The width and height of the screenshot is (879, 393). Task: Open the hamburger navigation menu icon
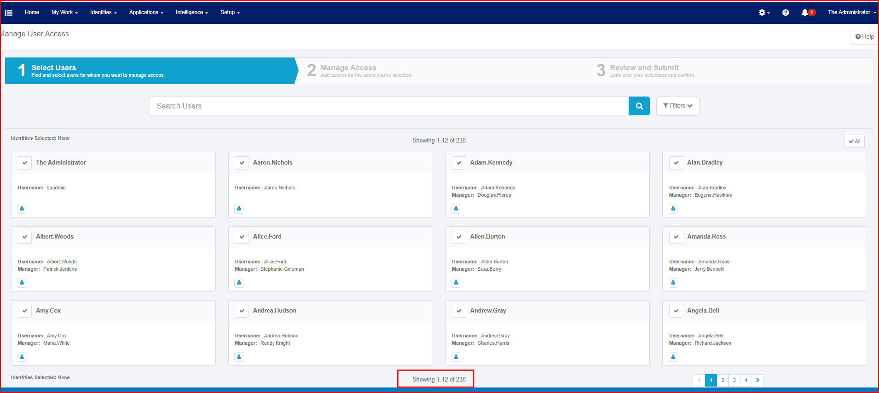click(8, 12)
